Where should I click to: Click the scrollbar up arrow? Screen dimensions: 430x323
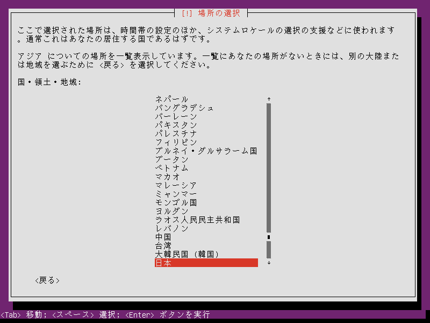click(269, 99)
